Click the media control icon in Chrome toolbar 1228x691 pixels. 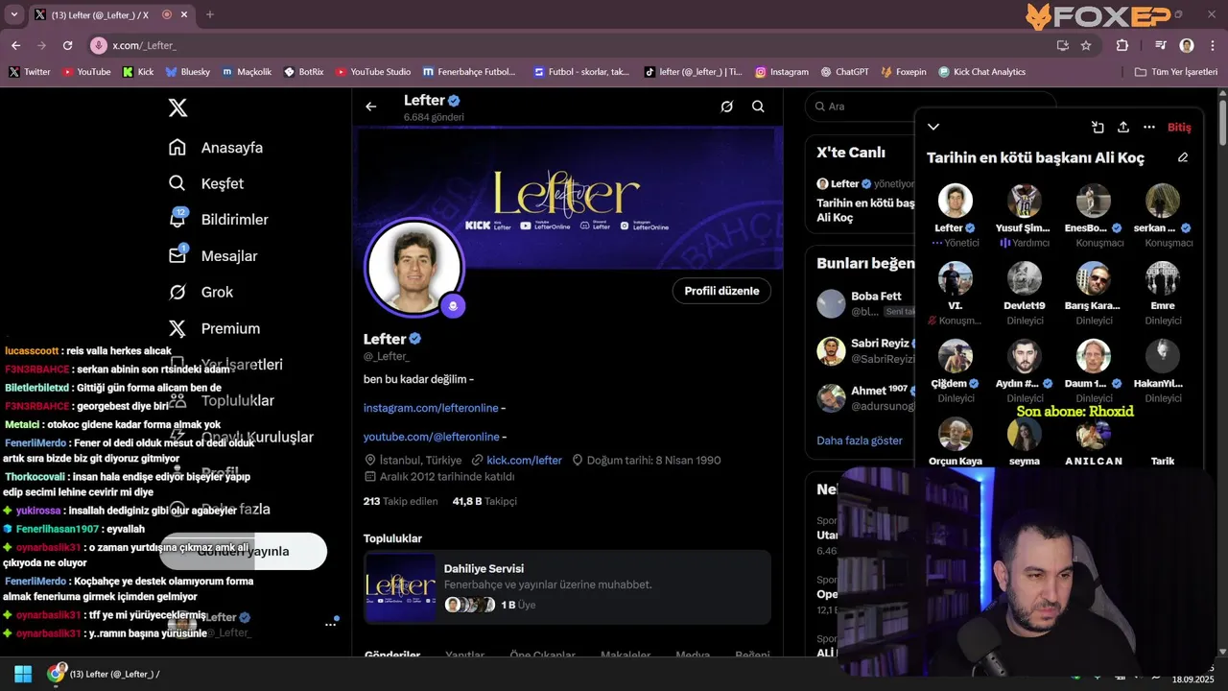[1161, 45]
